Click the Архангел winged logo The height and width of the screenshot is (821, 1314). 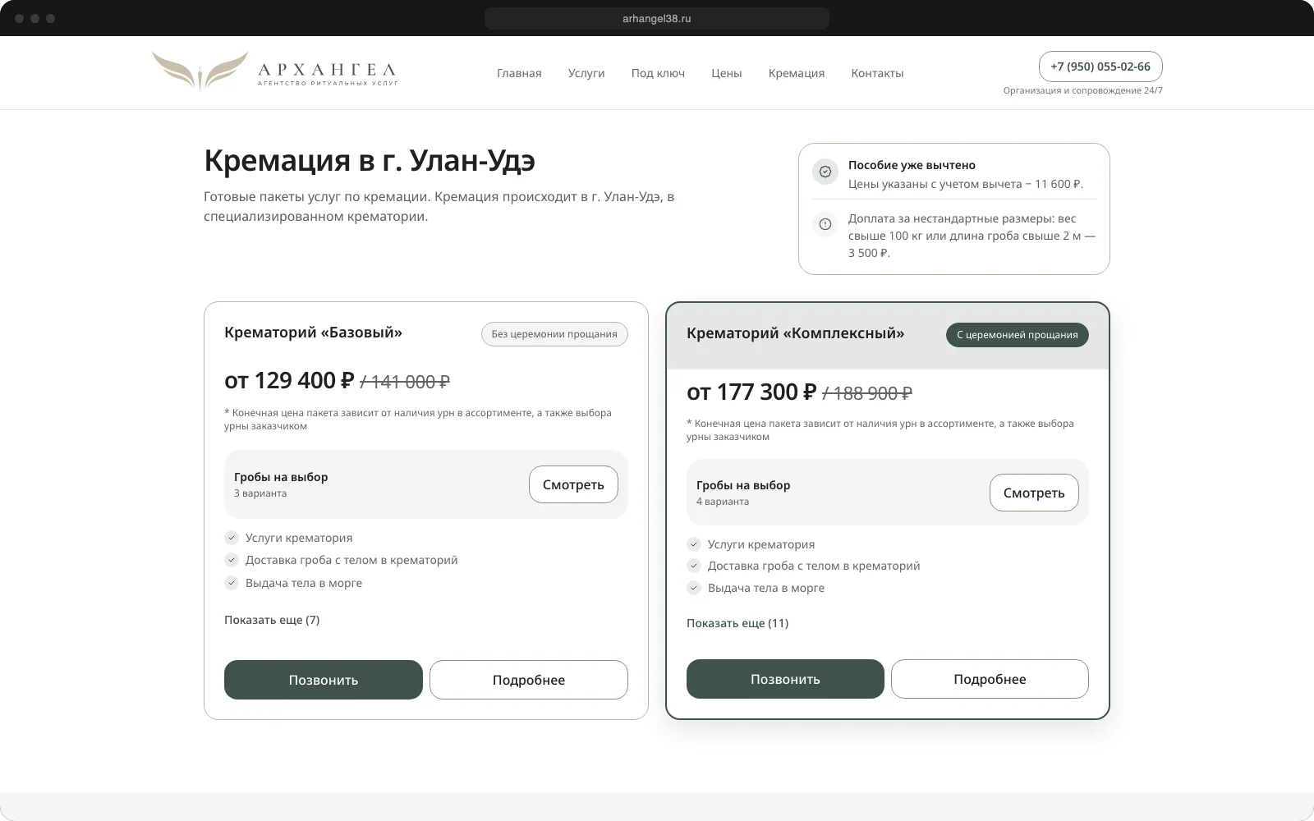tap(274, 71)
